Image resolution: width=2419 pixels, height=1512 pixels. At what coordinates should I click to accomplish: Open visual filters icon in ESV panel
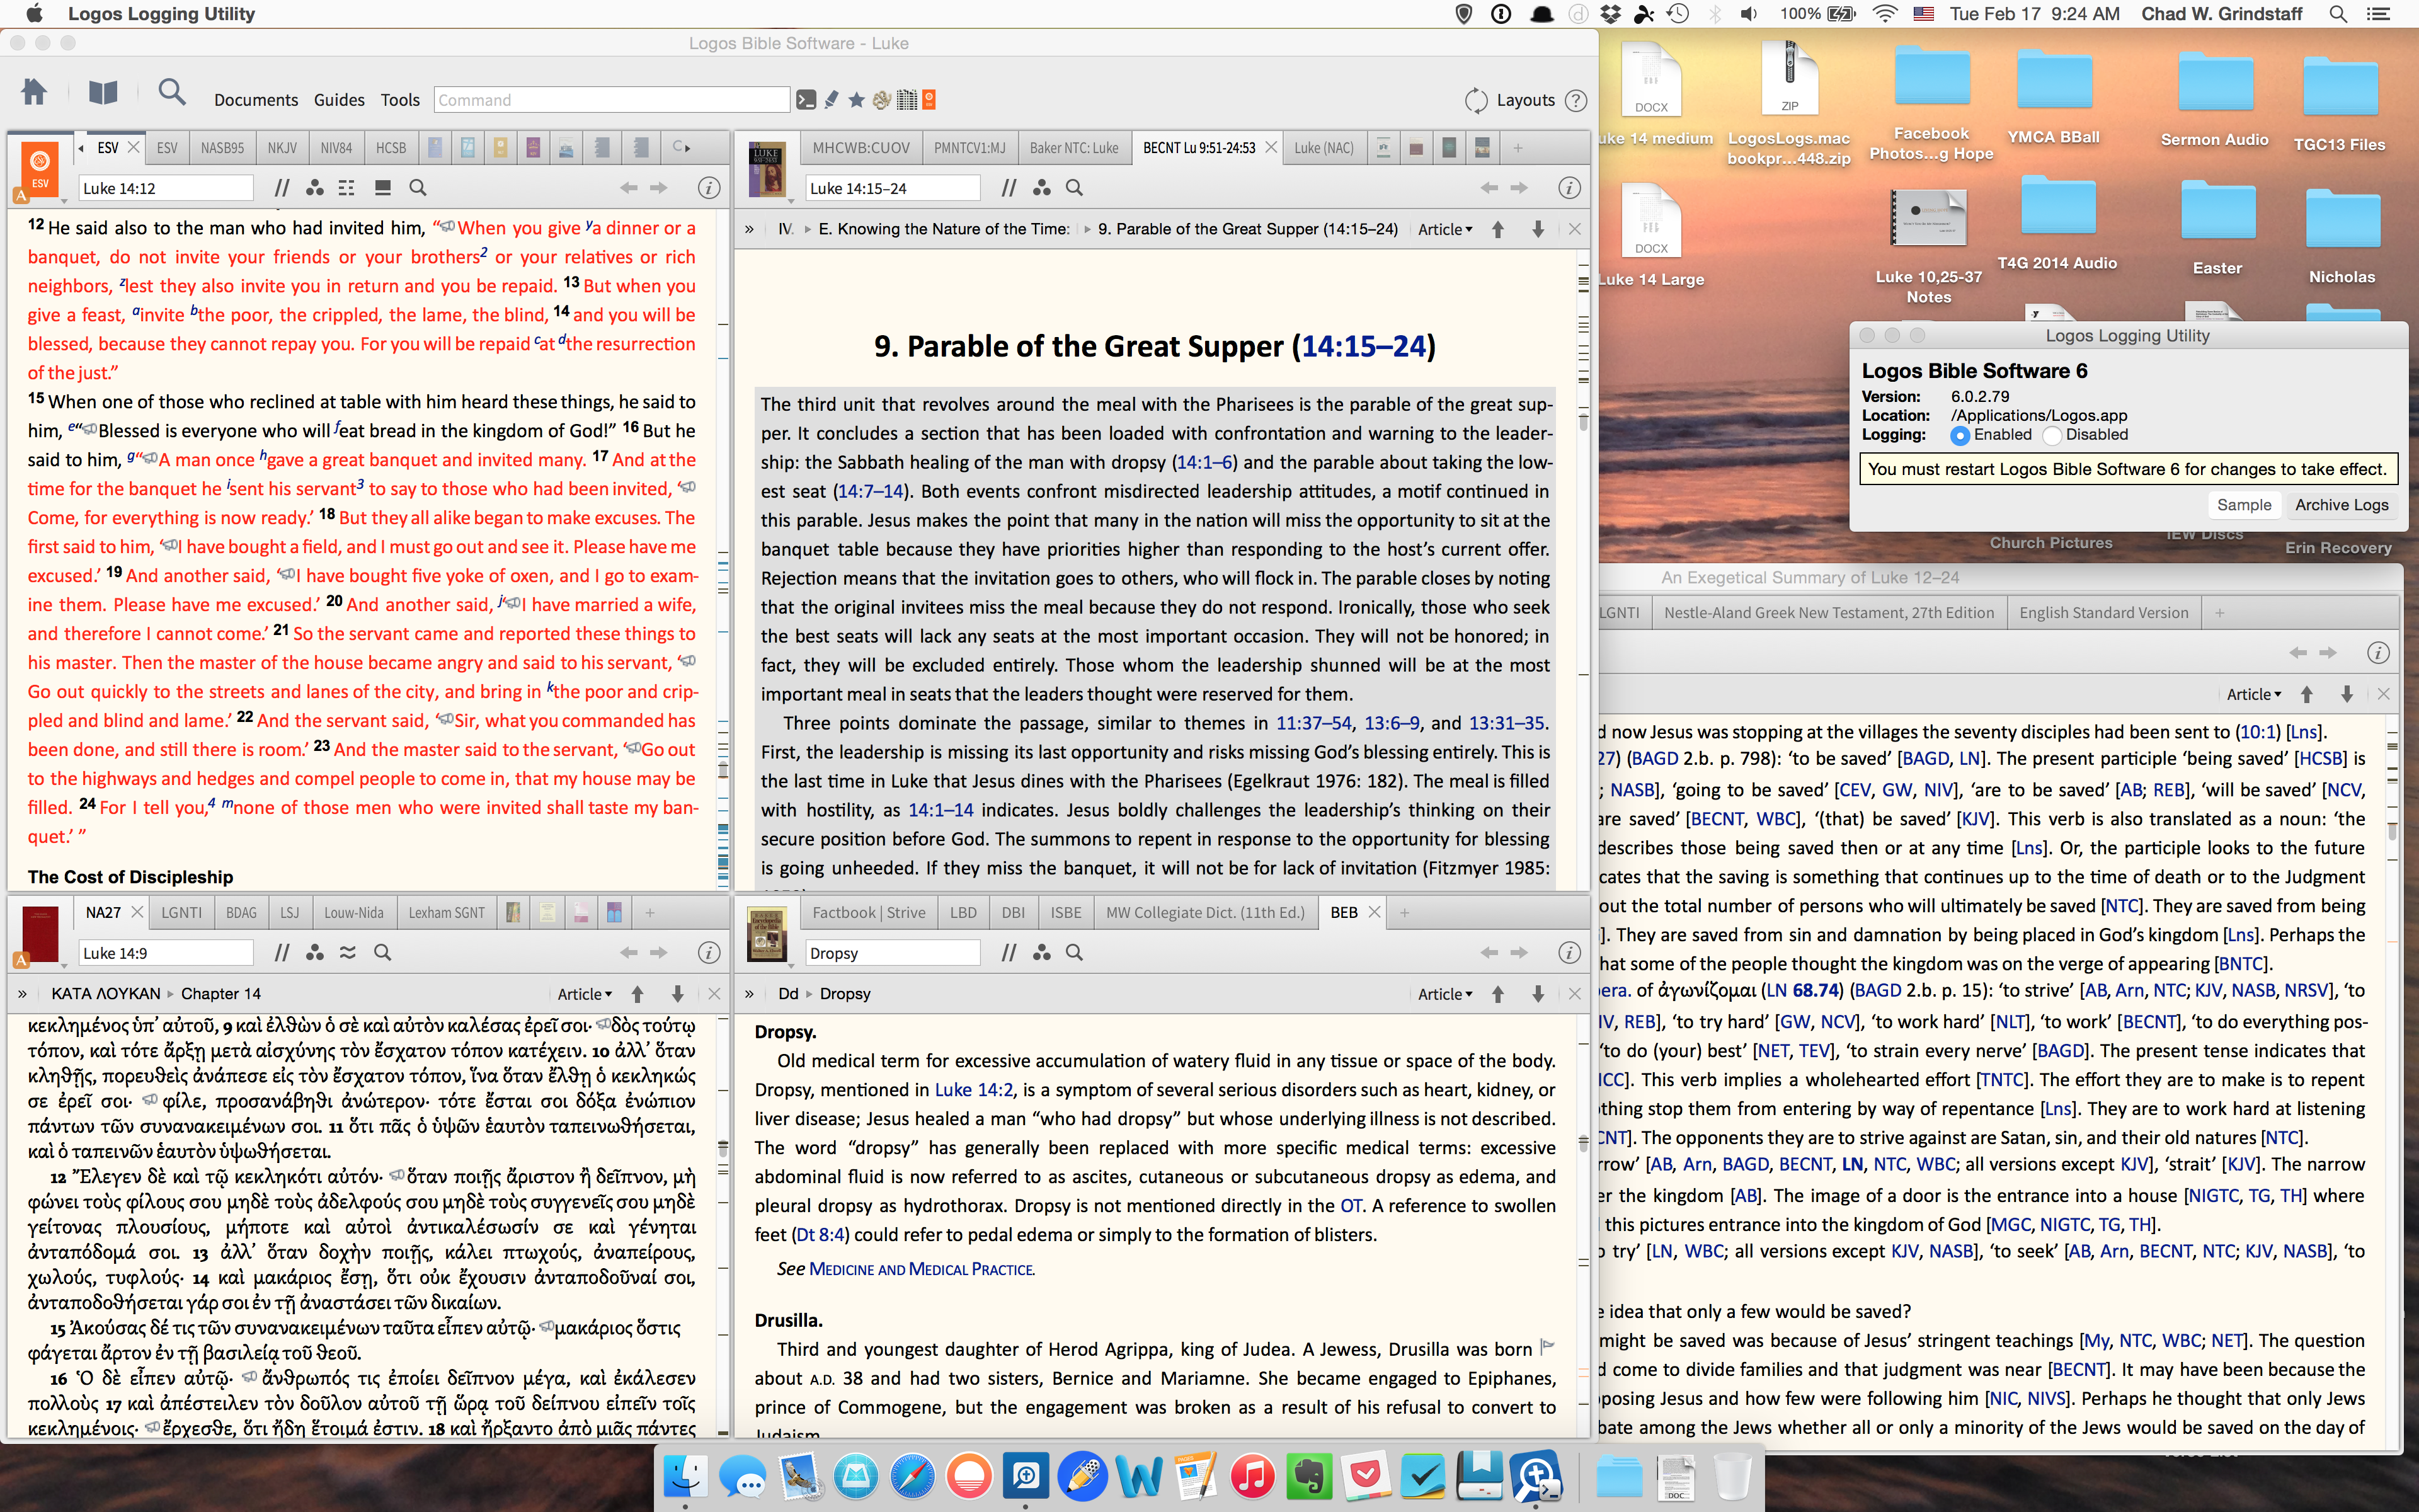[x=315, y=188]
